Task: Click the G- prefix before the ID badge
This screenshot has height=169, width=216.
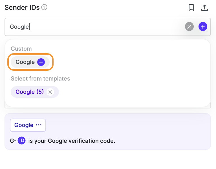Action: [x=13, y=141]
